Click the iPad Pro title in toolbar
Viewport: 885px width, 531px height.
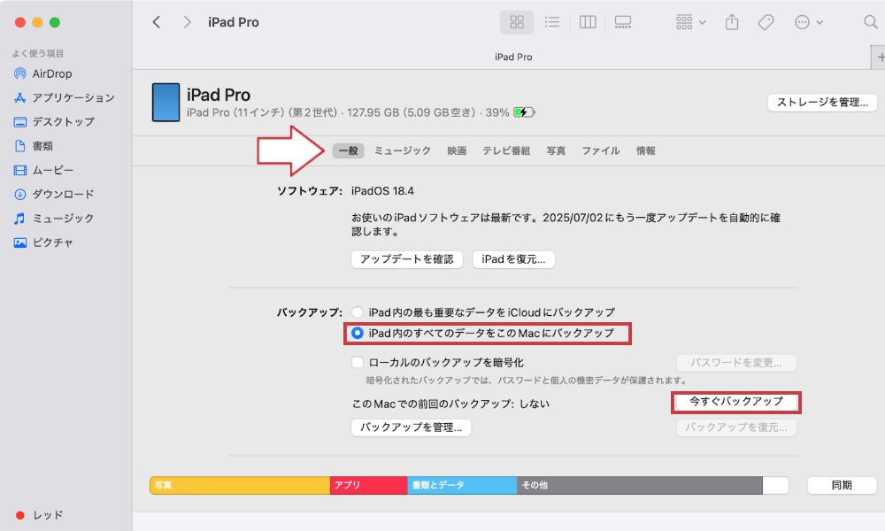(x=233, y=22)
